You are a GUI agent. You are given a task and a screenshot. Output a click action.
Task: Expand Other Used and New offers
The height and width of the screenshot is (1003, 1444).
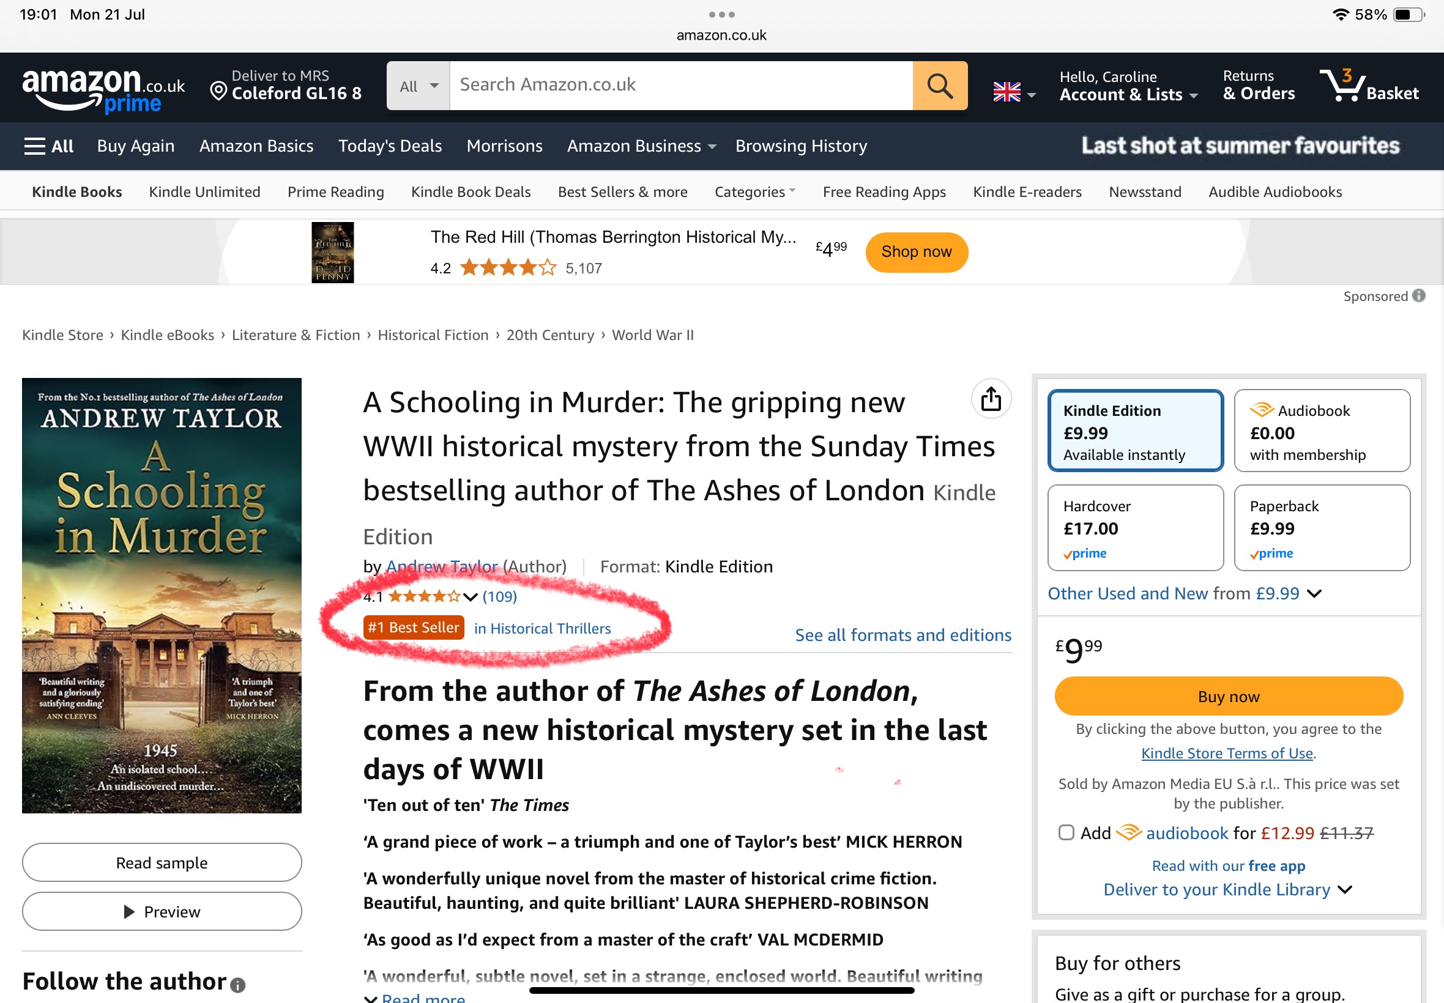click(1183, 593)
